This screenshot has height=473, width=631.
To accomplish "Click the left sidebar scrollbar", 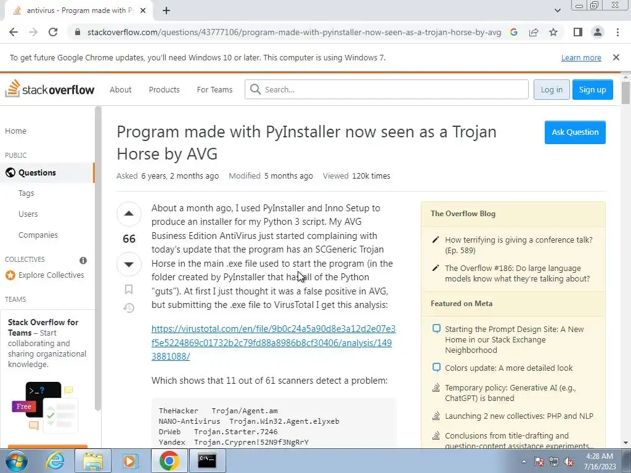I will point(98,257).
